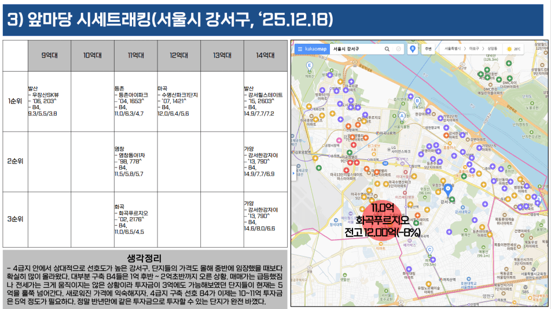Click the 12억대 column header
The width and height of the screenshot is (551, 309).
click(x=179, y=55)
